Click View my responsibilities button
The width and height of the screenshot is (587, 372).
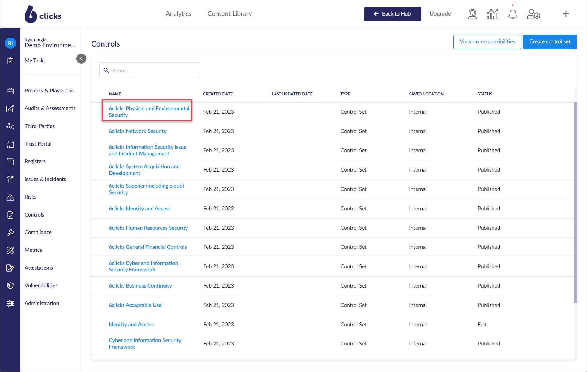487,42
